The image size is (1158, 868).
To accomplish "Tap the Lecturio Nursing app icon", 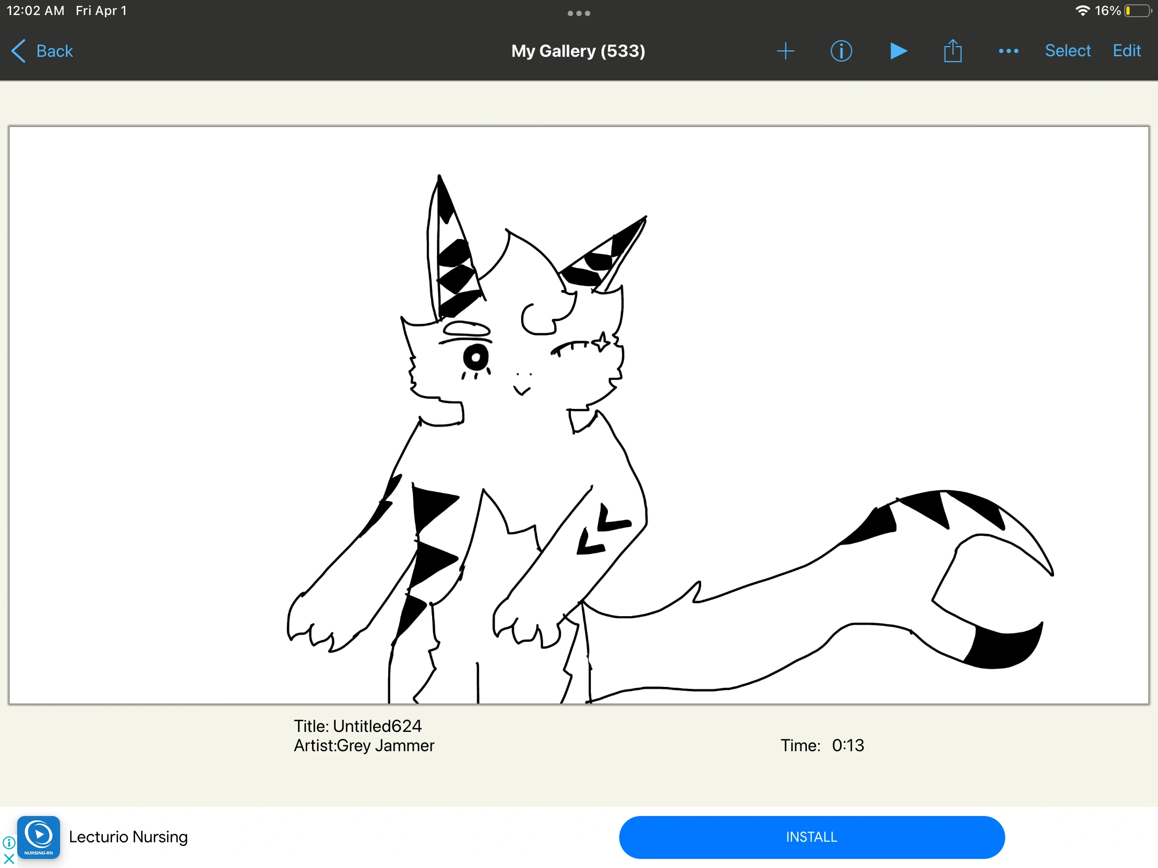I will [x=39, y=837].
